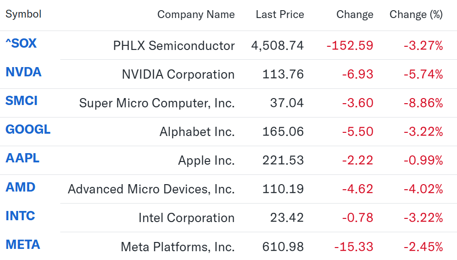
Task: Click the Advanced Micro Devices, Inc. name
Action: pyautogui.click(x=151, y=189)
